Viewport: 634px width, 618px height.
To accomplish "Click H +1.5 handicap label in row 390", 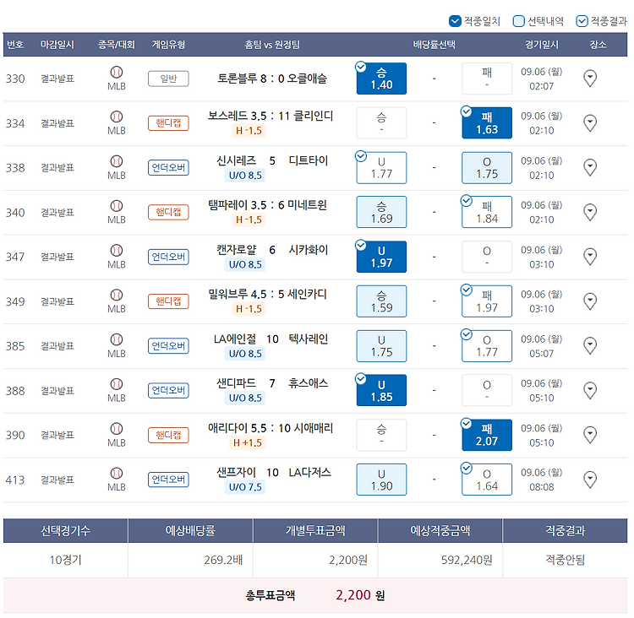I will [x=248, y=442].
